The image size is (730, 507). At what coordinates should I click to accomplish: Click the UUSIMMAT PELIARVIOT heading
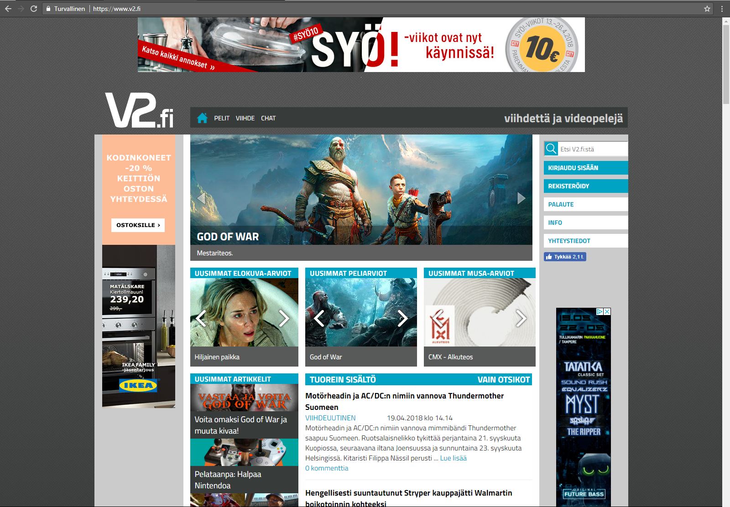pyautogui.click(x=348, y=273)
